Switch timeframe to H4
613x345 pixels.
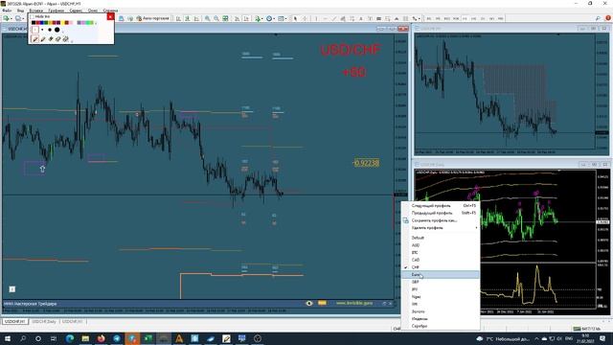pos(474,18)
